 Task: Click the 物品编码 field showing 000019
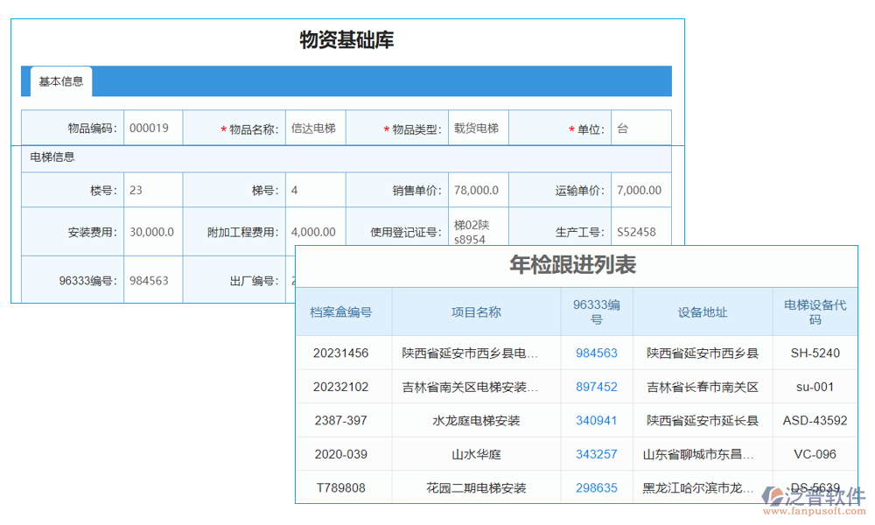(x=150, y=127)
